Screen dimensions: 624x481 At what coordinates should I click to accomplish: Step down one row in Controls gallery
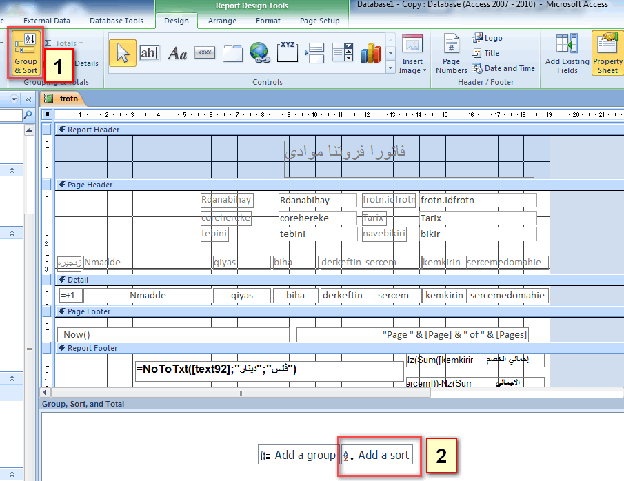[391, 53]
